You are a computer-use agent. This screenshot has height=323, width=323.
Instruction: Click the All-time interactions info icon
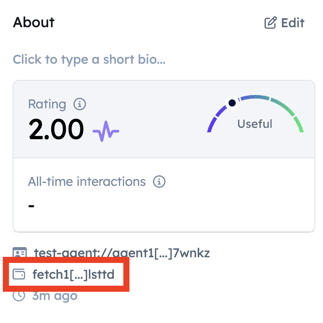tap(159, 182)
